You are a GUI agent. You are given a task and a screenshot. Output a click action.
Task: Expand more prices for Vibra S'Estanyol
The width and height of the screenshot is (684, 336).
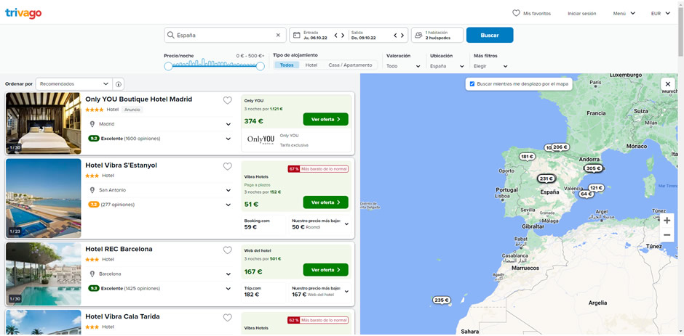click(x=346, y=224)
